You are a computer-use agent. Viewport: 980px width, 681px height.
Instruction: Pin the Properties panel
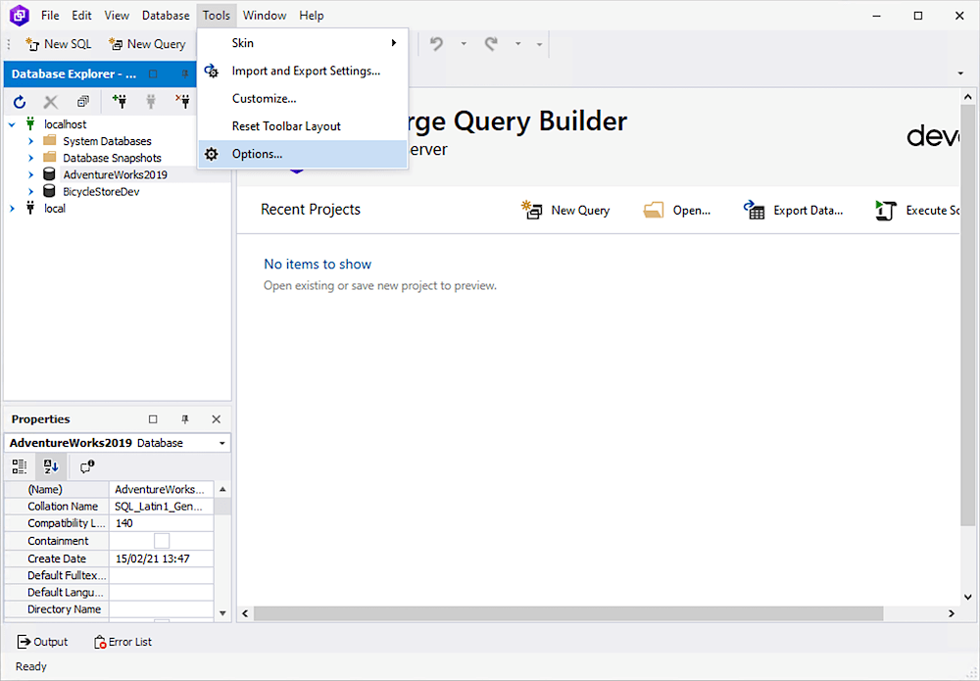click(x=185, y=419)
